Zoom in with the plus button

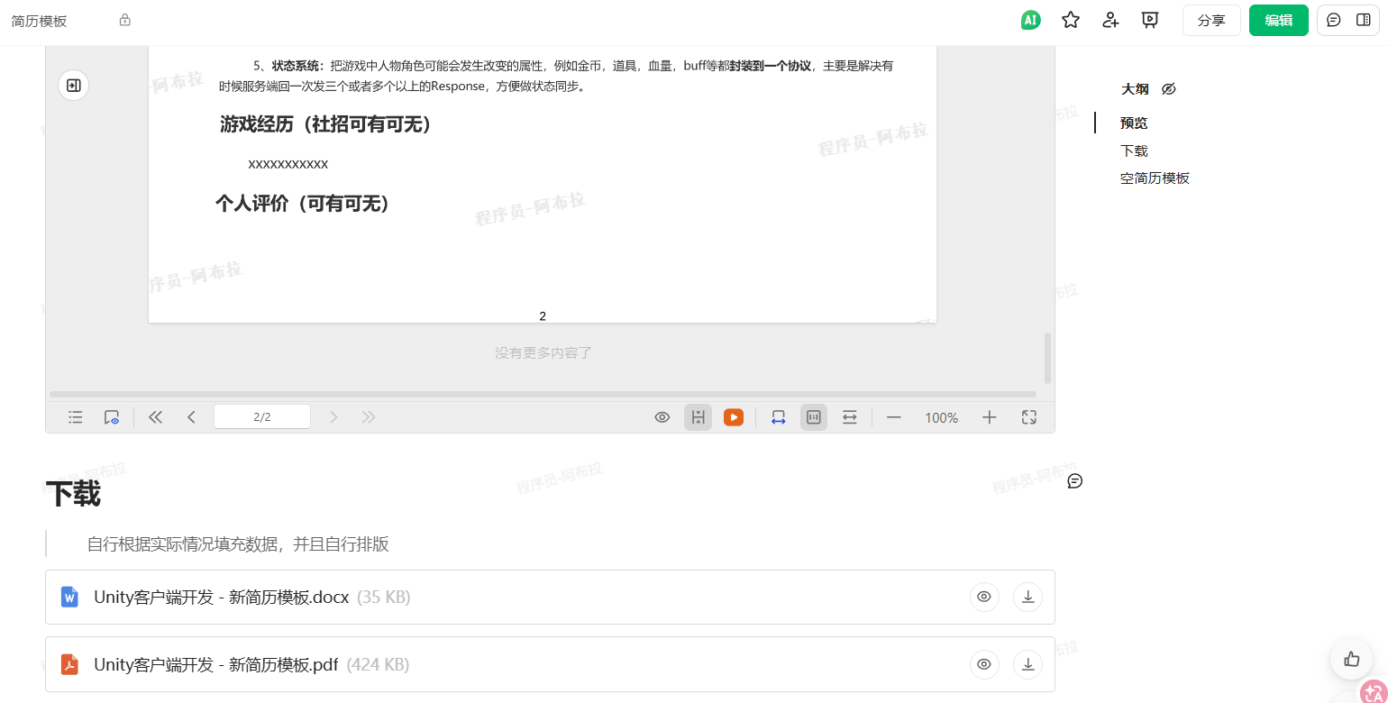coord(990,417)
